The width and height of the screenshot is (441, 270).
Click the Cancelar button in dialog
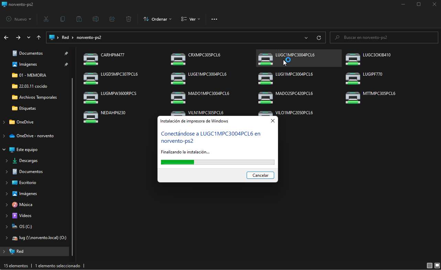[x=260, y=175]
